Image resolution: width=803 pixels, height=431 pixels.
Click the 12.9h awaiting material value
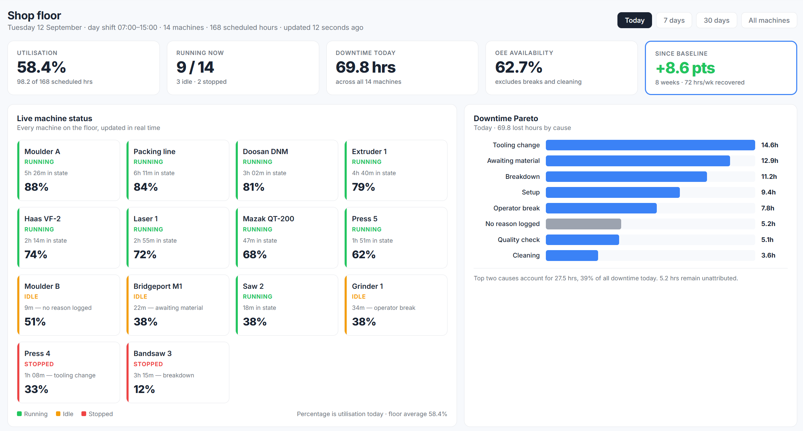pyautogui.click(x=769, y=161)
